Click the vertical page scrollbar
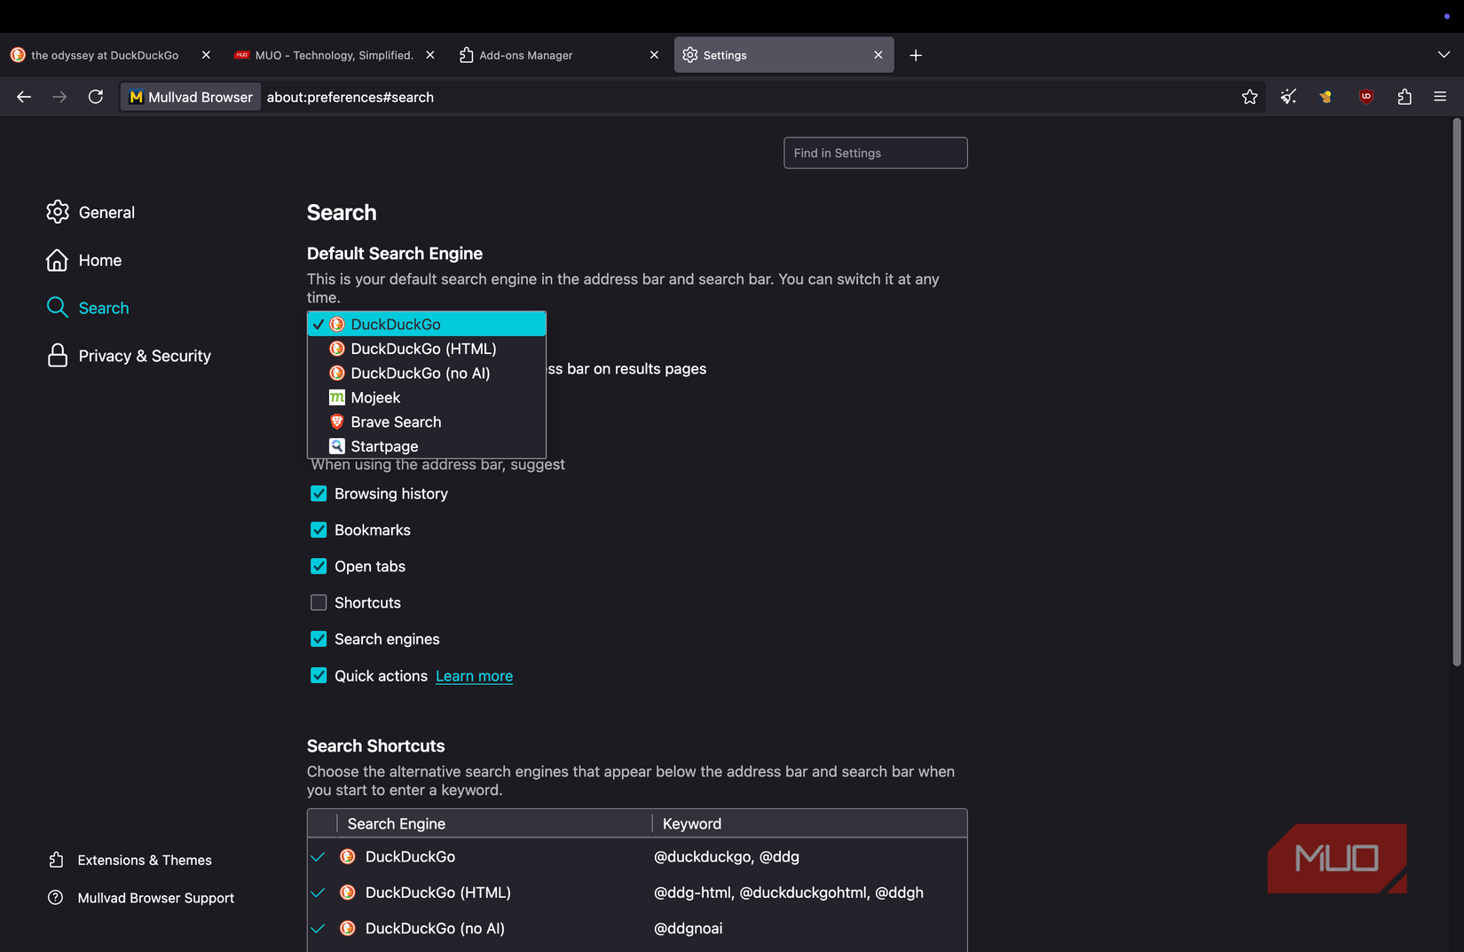This screenshot has height=952, width=1464. (x=1456, y=392)
